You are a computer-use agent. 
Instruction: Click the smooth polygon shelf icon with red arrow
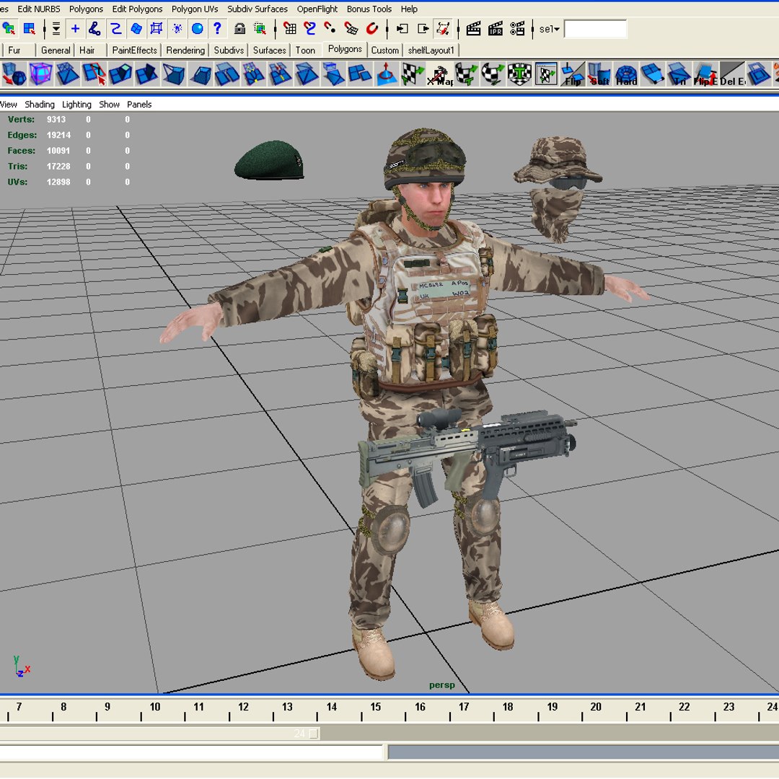(14, 74)
